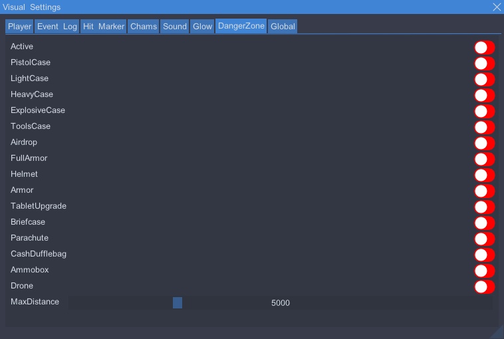Select the Chams tab
This screenshot has width=504, height=339.
click(144, 27)
